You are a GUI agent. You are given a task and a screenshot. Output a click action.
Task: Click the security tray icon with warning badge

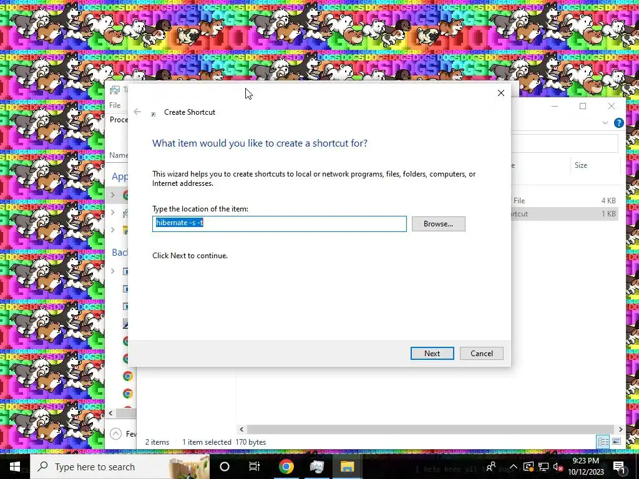(x=528, y=467)
